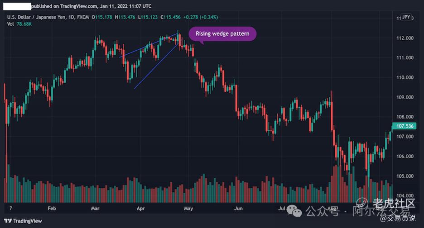Click the 109.000 price axis label
424x228 pixels.
click(x=405, y=97)
